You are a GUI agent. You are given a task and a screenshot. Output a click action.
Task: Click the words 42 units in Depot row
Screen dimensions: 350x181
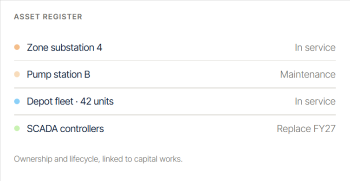[97, 102]
